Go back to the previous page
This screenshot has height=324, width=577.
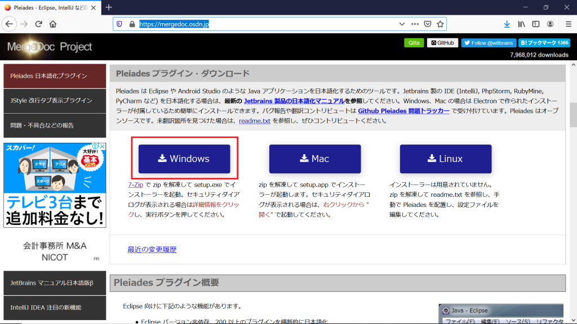click(9, 24)
